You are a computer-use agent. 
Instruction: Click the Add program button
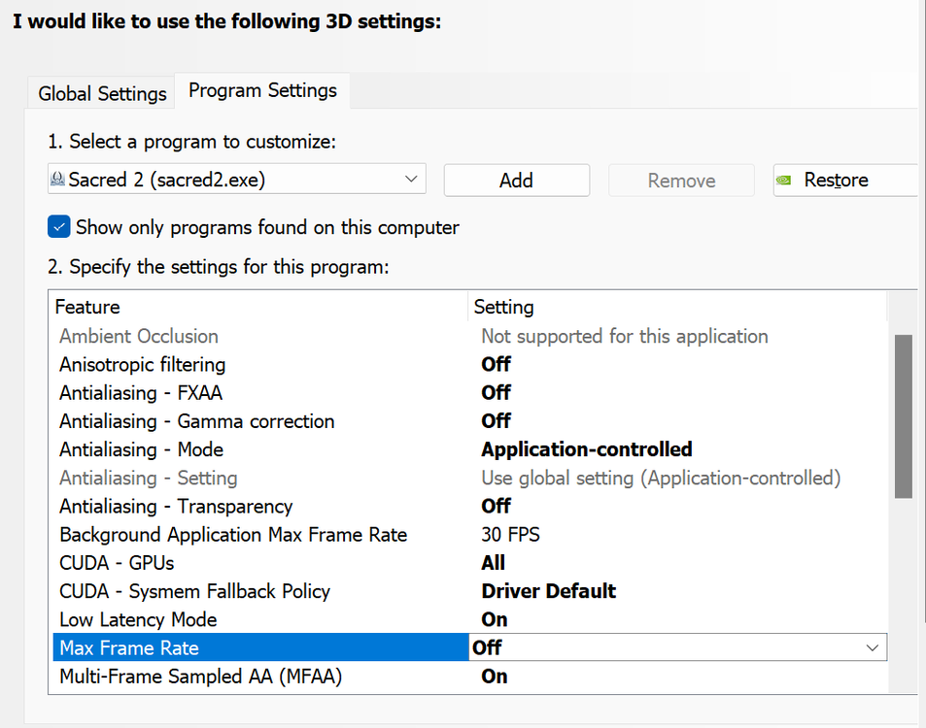(517, 180)
